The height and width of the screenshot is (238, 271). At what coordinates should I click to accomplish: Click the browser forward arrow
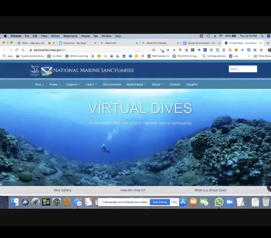(10, 50)
